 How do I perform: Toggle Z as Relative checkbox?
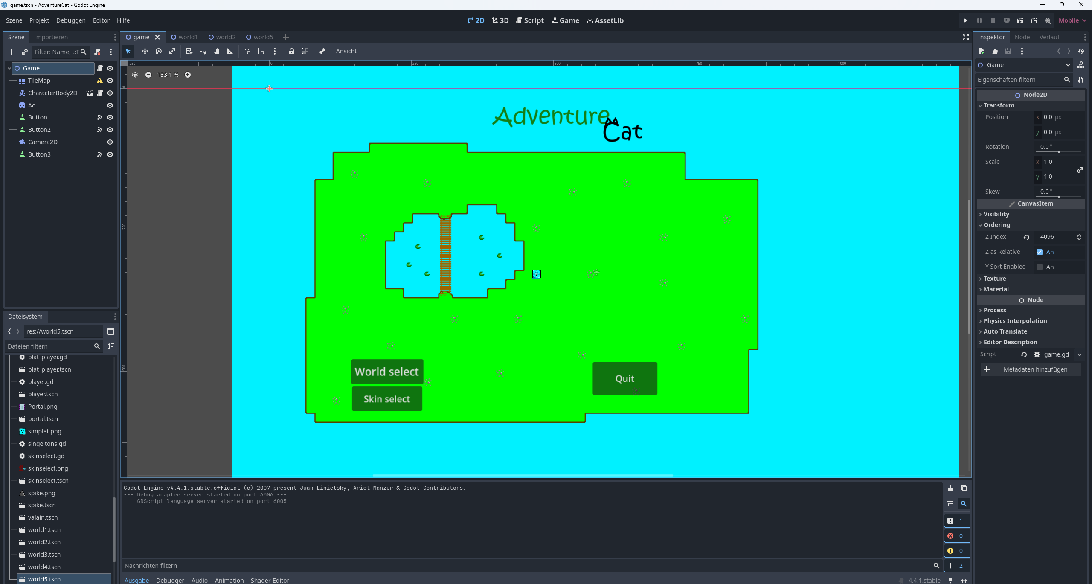(1040, 252)
